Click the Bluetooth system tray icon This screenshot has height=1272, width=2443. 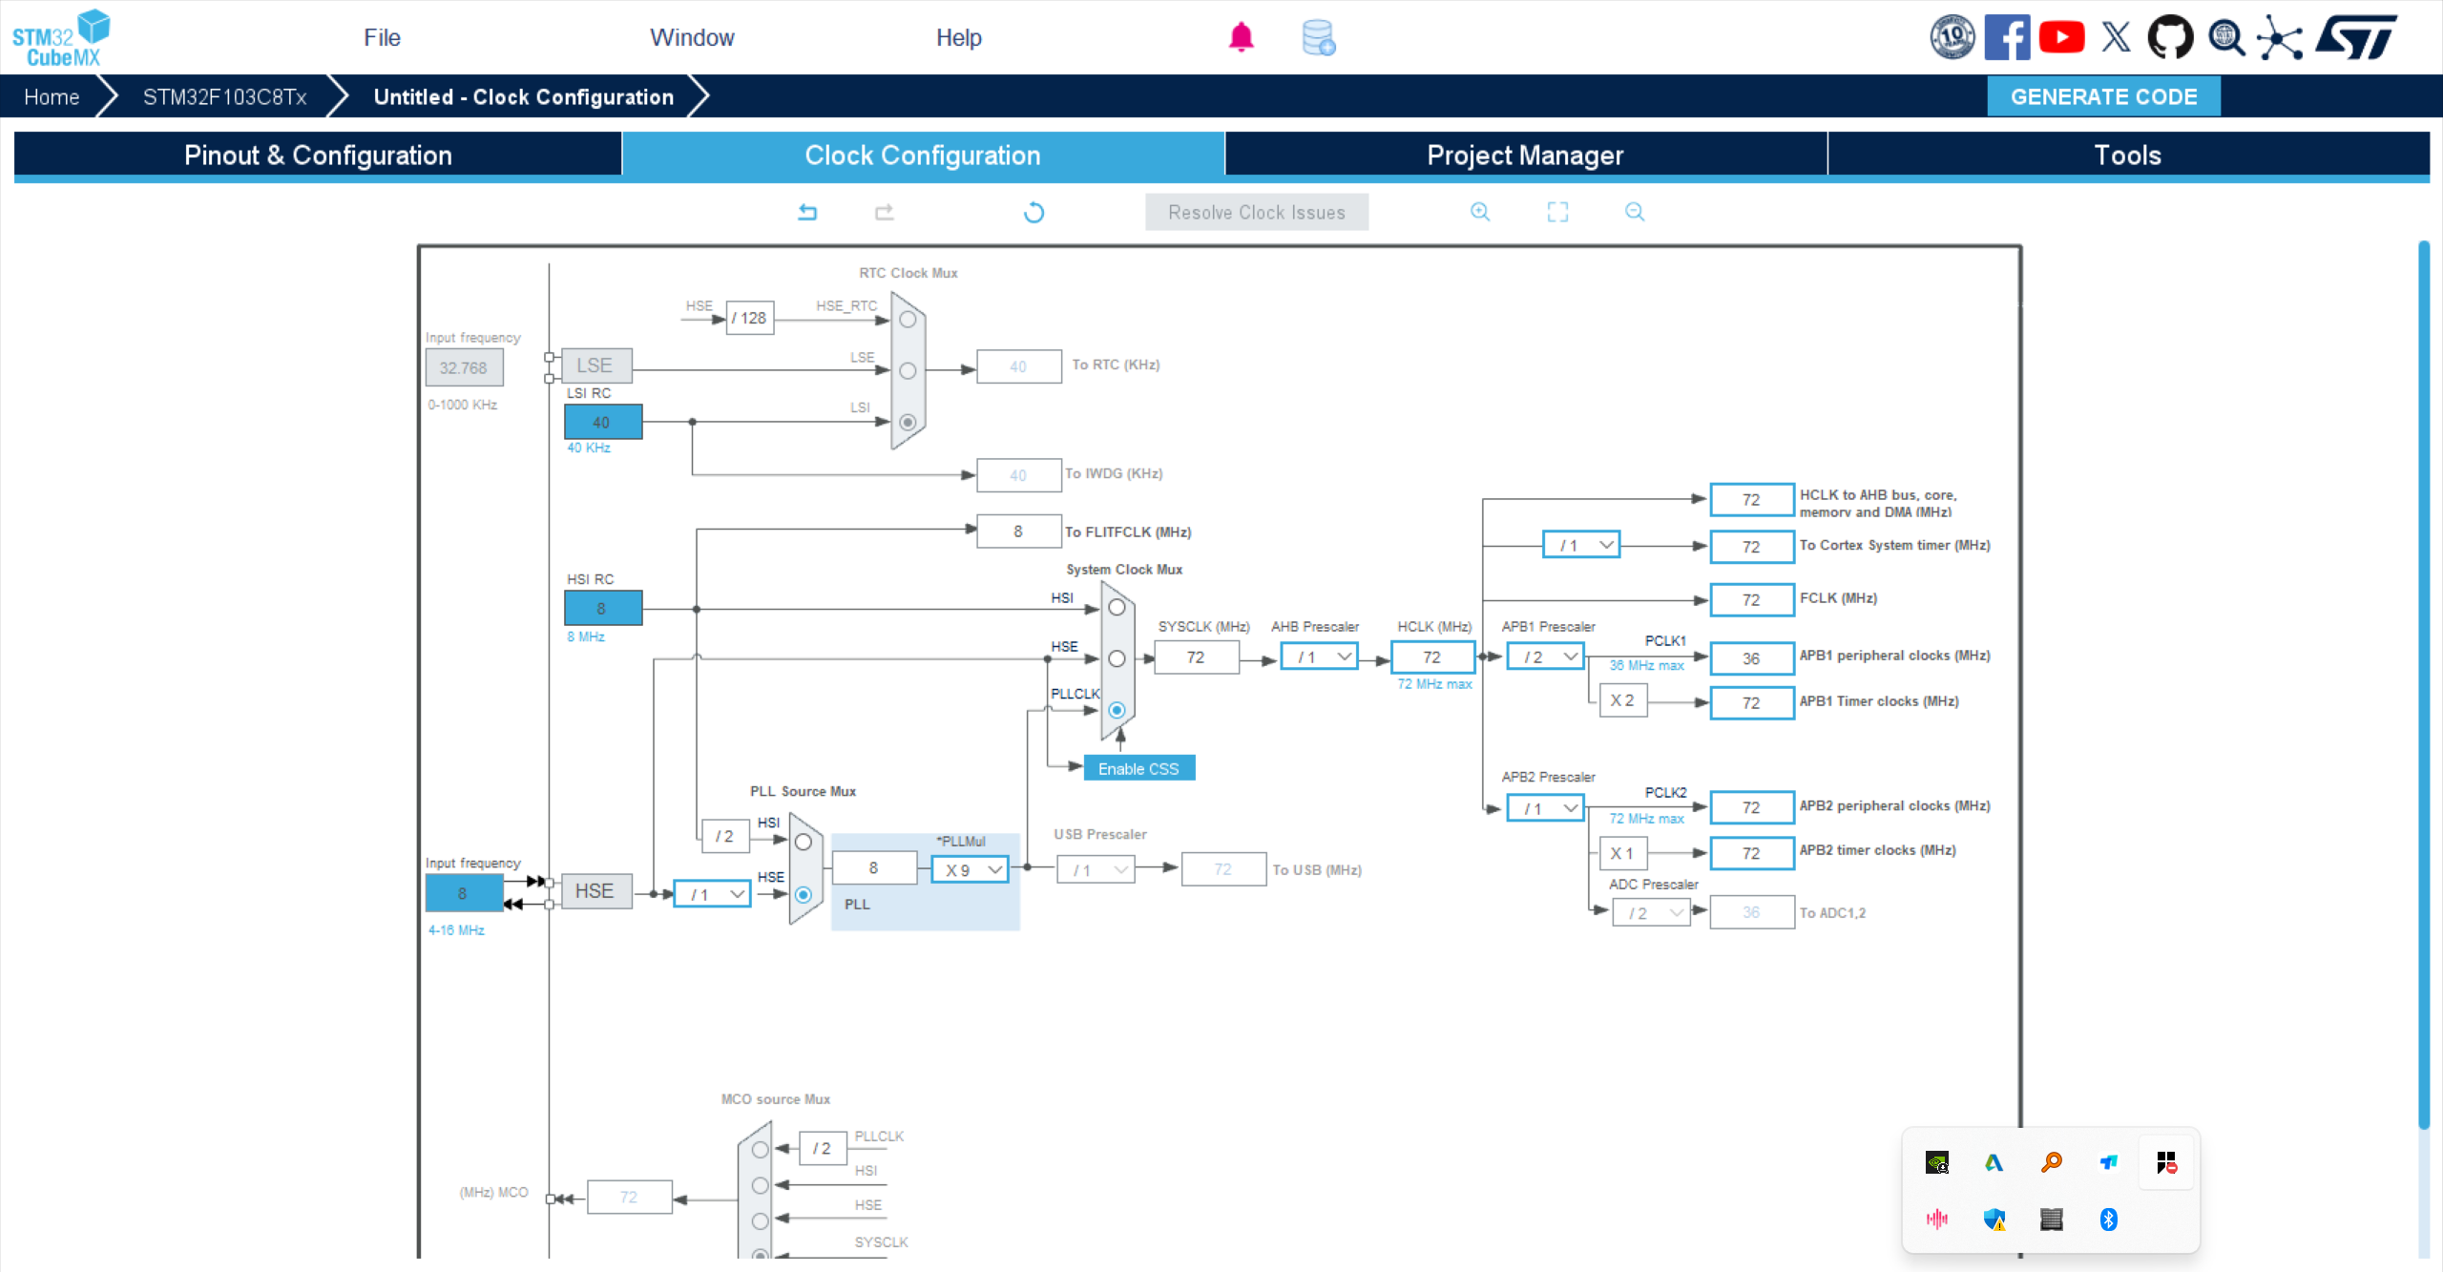point(2109,1219)
